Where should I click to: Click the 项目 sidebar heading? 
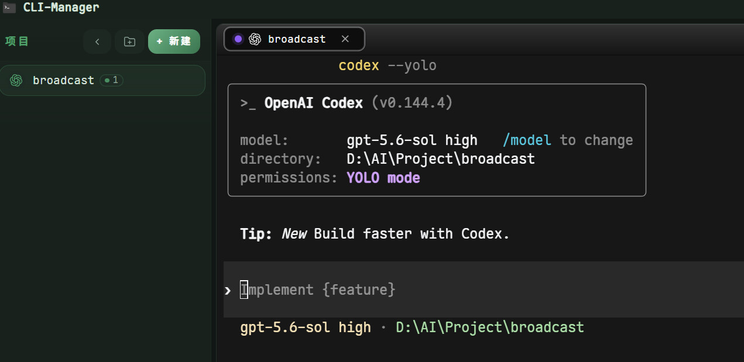point(17,42)
